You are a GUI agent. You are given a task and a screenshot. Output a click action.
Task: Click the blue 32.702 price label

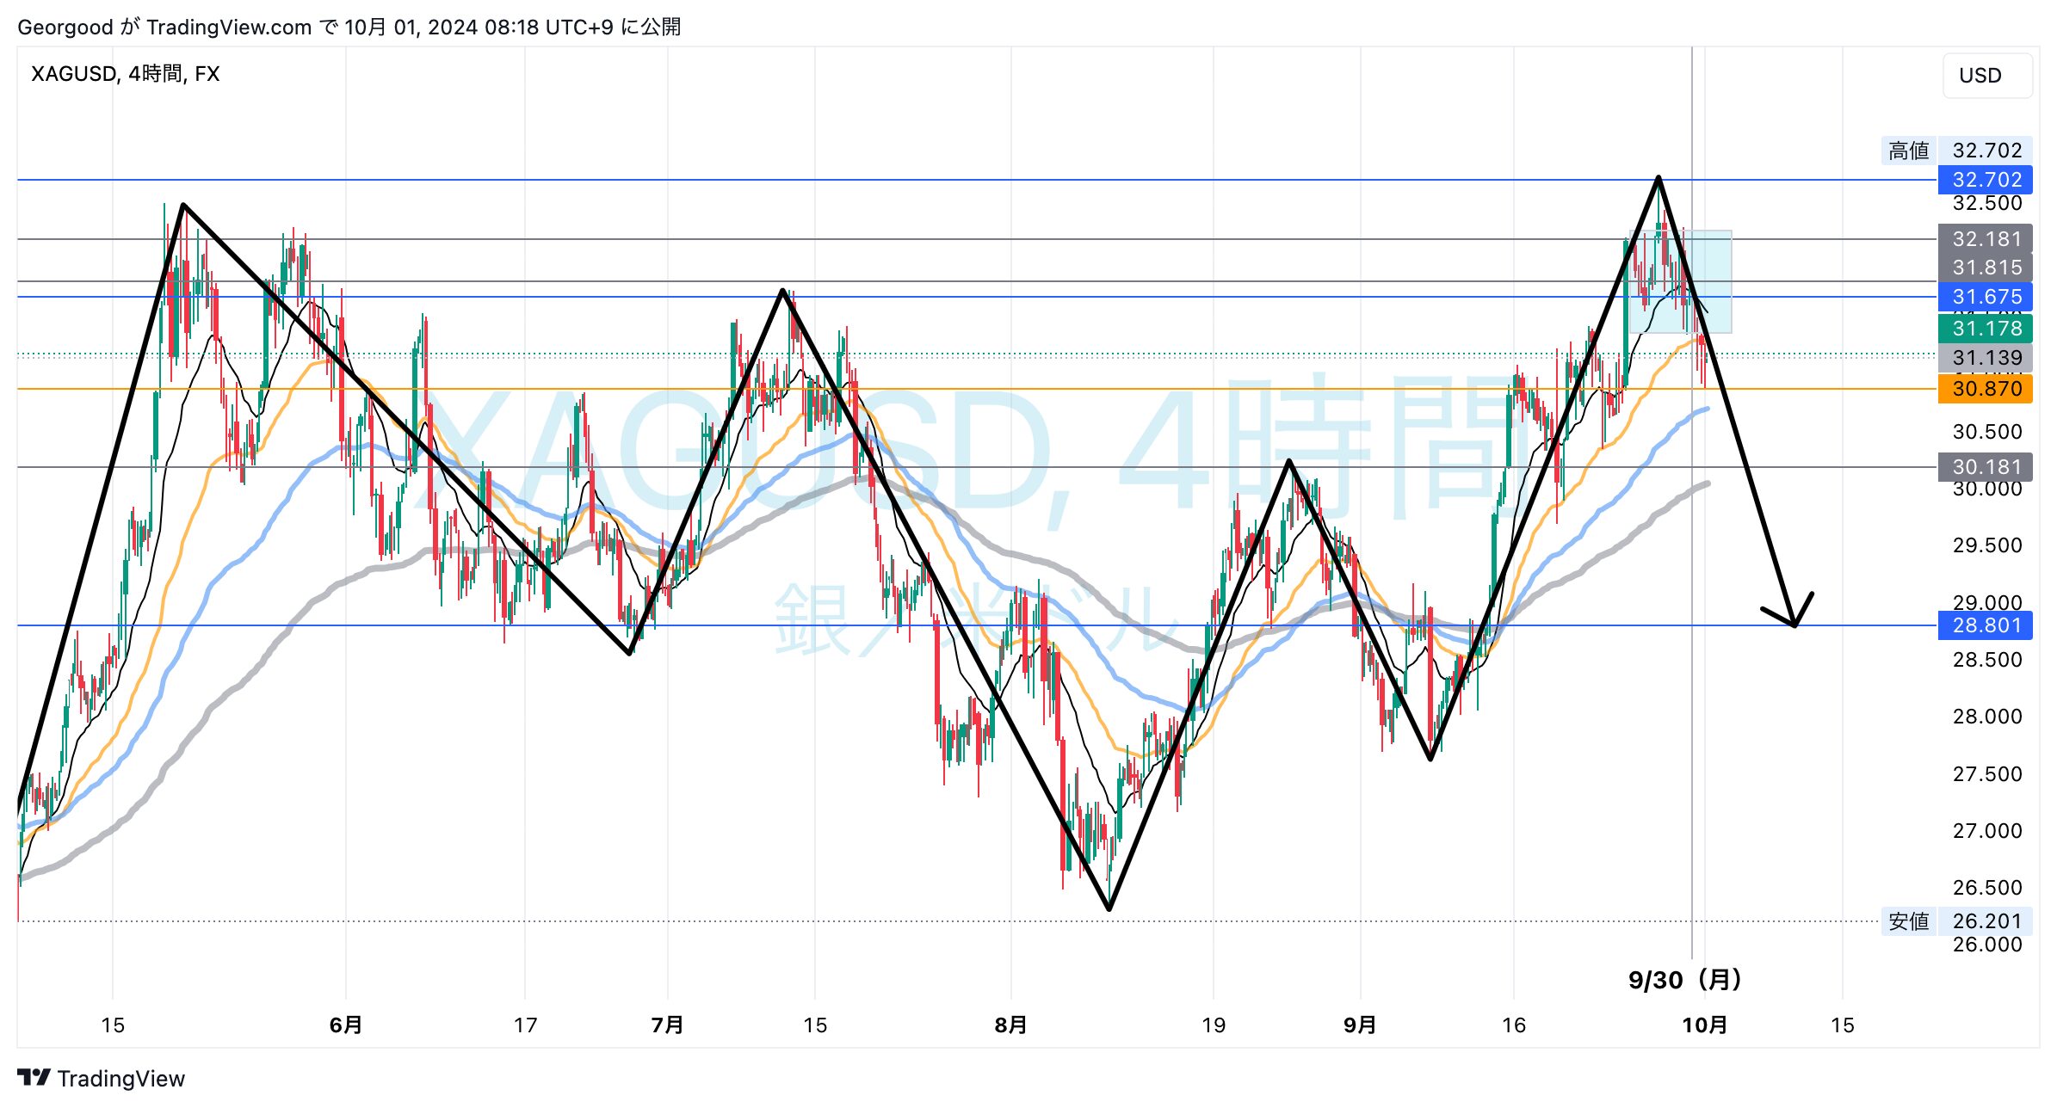pos(1985,180)
